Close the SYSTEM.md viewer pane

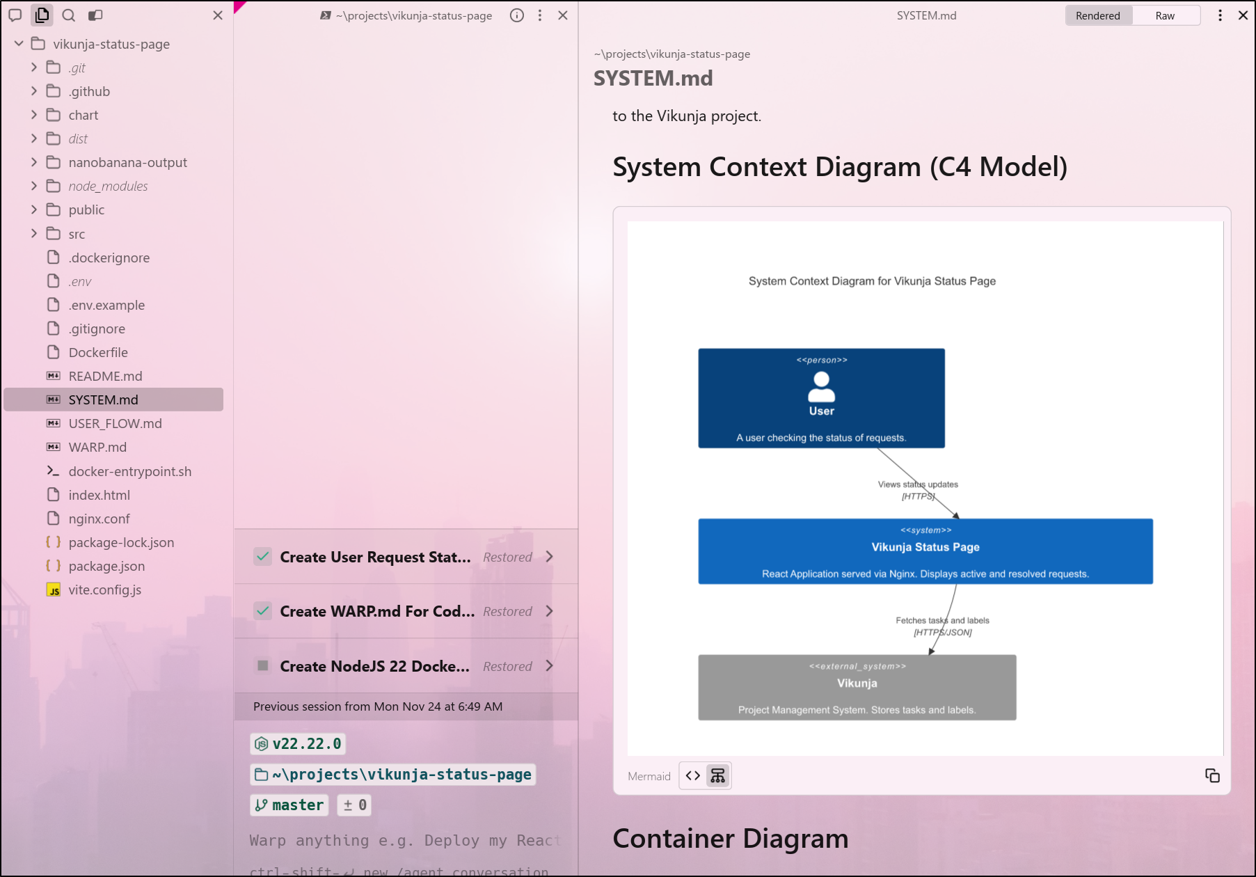pyautogui.click(x=1243, y=15)
